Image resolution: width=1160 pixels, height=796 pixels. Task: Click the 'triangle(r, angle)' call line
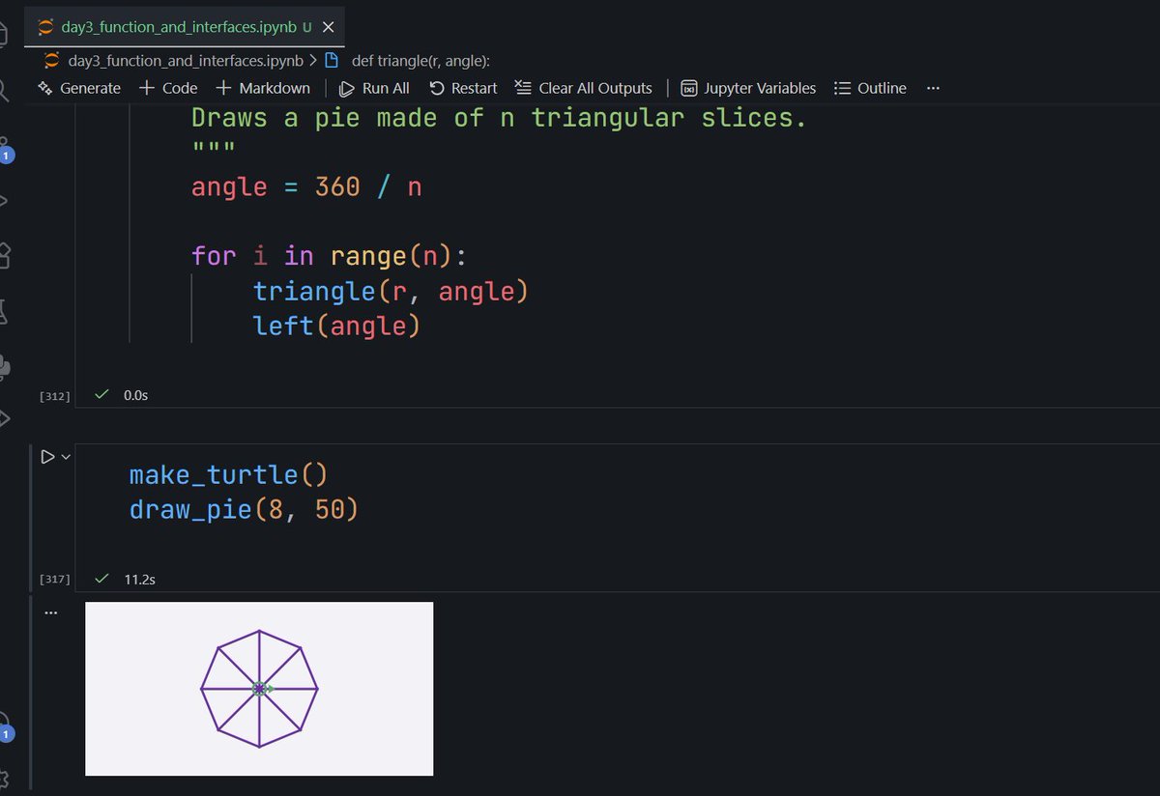coord(391,291)
